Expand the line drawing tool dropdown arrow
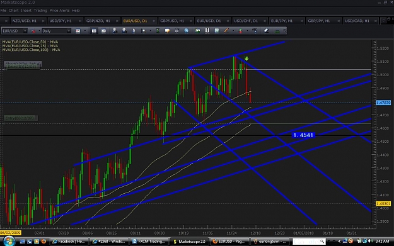This screenshot has height=246, width=394. (x=233, y=31)
